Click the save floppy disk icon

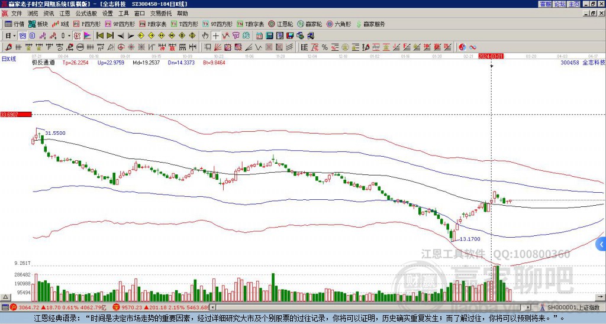point(290,36)
